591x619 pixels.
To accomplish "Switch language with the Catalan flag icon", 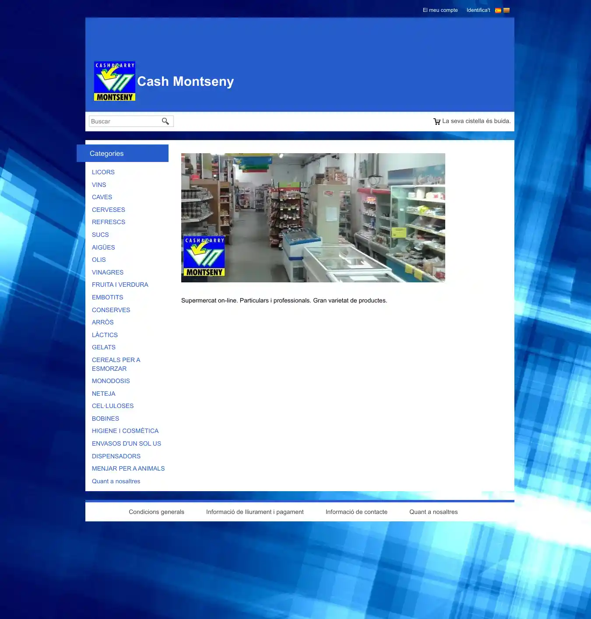I will point(507,11).
